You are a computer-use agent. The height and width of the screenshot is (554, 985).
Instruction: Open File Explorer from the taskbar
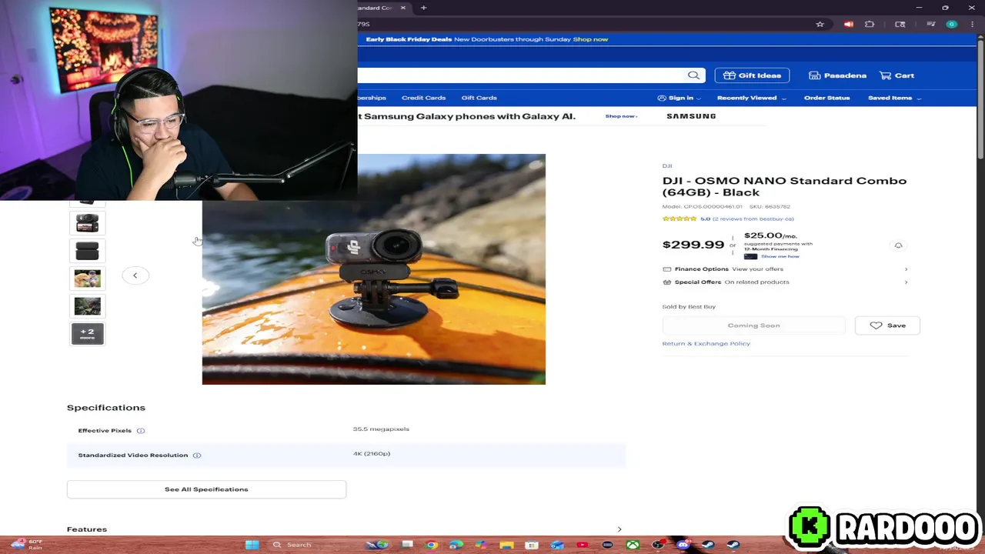[x=506, y=545]
